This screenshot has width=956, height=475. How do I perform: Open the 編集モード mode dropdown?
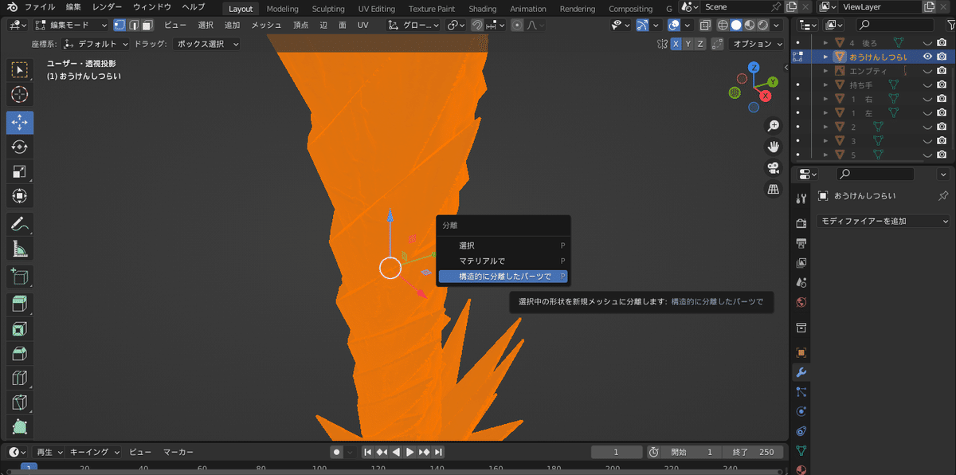tap(71, 26)
